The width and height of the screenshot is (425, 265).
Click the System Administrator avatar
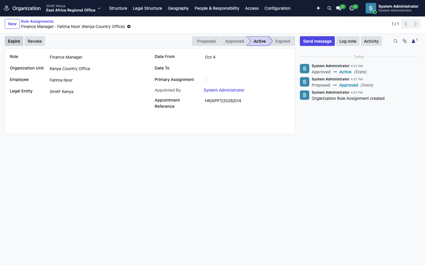point(371,8)
